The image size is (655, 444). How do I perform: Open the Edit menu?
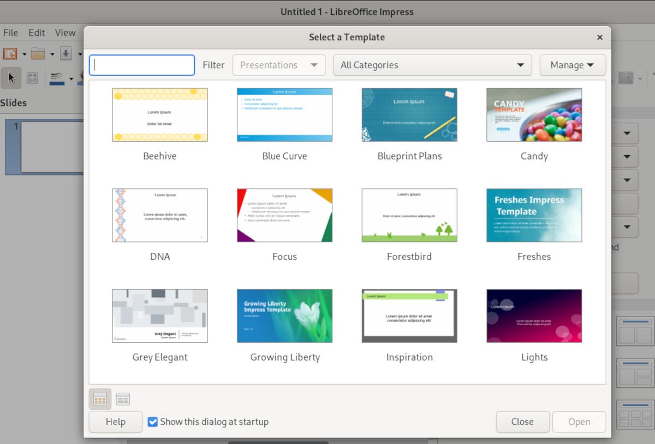click(36, 33)
